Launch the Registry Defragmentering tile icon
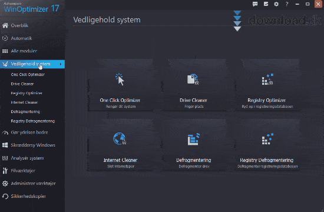This screenshot has width=324, height=212. tap(267, 139)
